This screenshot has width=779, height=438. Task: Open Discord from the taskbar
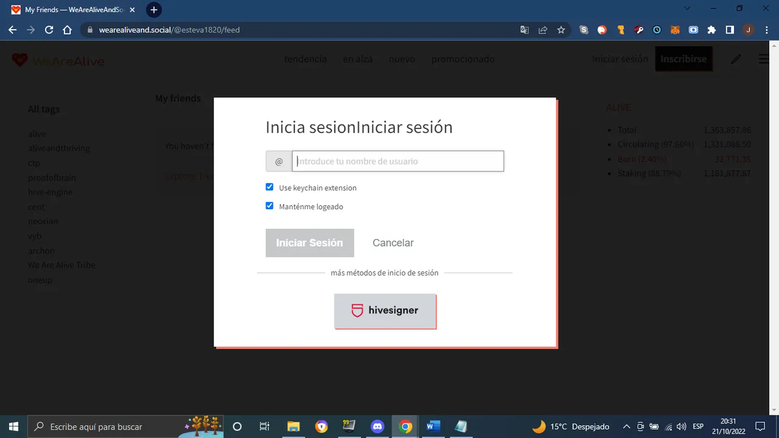coord(377,426)
